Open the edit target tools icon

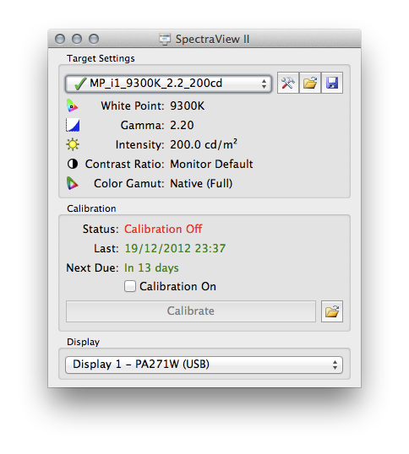[x=288, y=83]
